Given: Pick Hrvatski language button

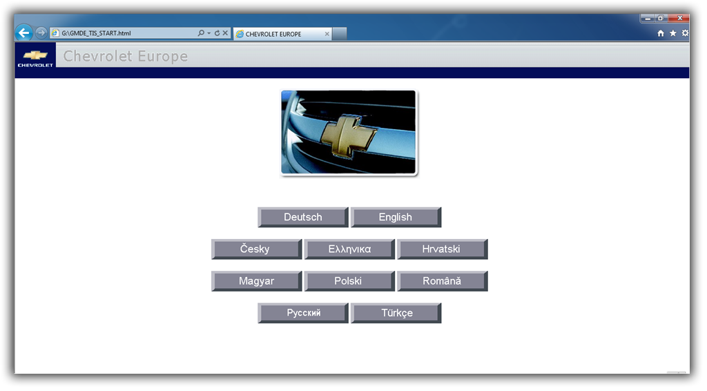Looking at the screenshot, I should pyautogui.click(x=443, y=249).
